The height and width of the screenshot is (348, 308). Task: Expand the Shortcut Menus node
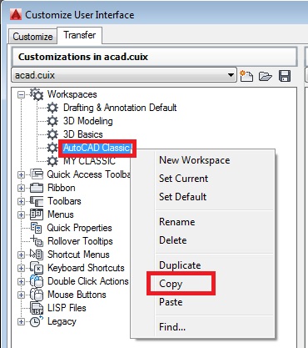21,255
